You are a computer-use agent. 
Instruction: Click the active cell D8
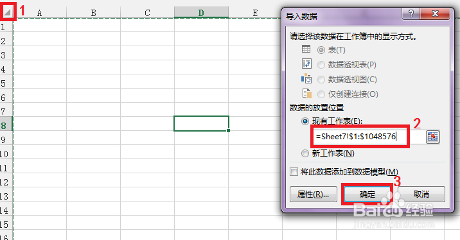201,123
